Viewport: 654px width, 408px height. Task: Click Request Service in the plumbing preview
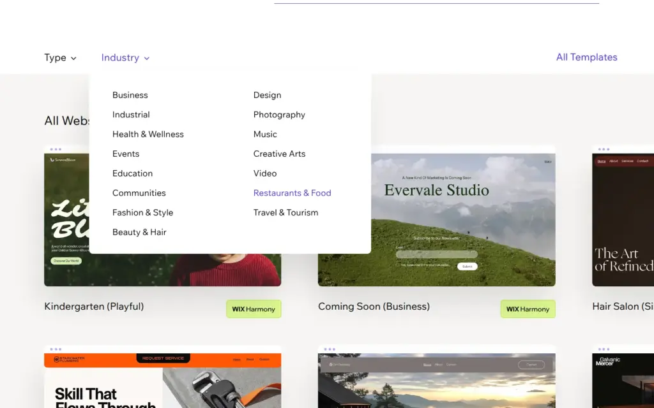click(163, 358)
